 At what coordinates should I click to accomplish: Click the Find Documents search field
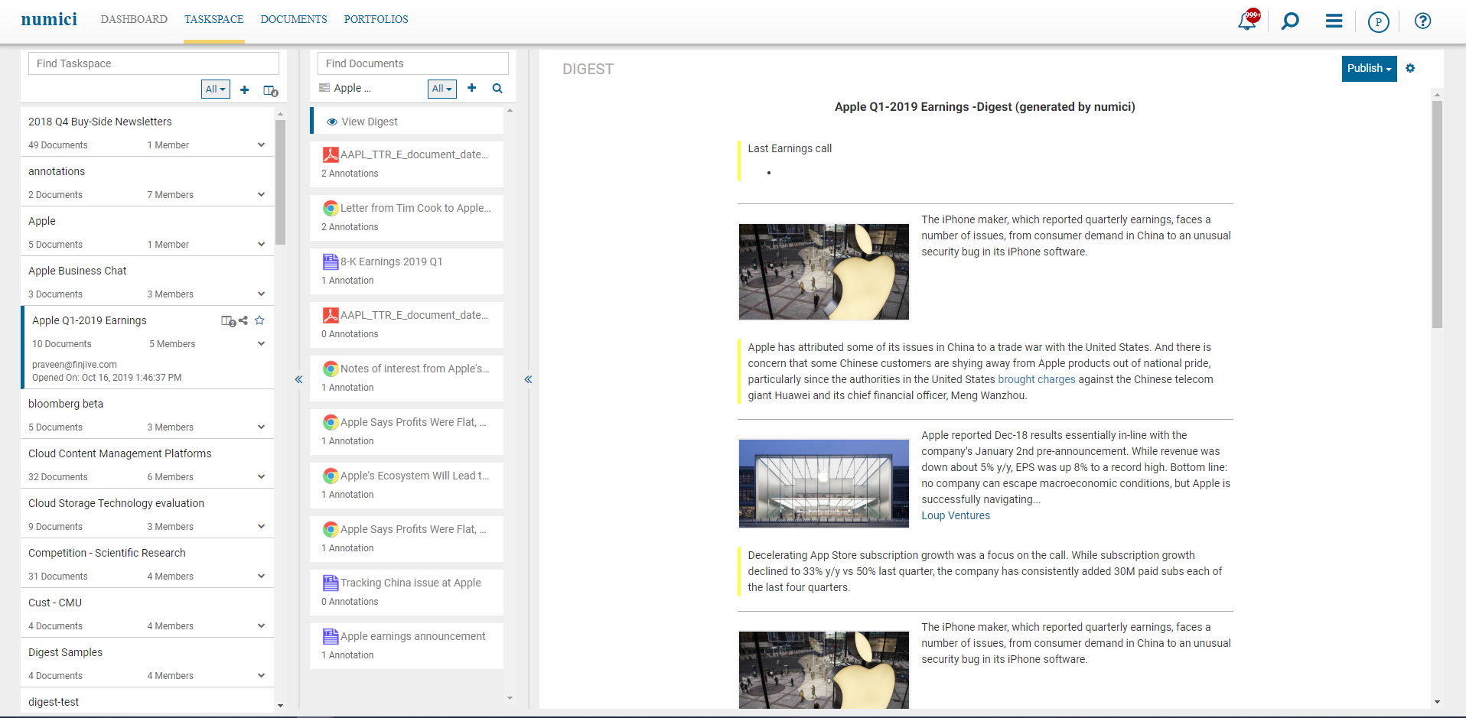coord(413,63)
